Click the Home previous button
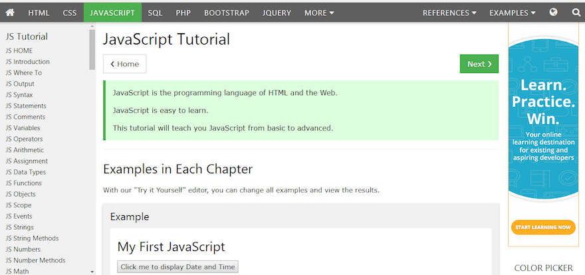The height and width of the screenshot is (275, 585). tap(124, 64)
